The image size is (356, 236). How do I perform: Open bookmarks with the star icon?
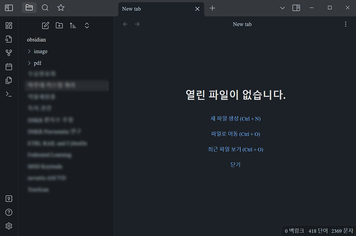tap(61, 8)
